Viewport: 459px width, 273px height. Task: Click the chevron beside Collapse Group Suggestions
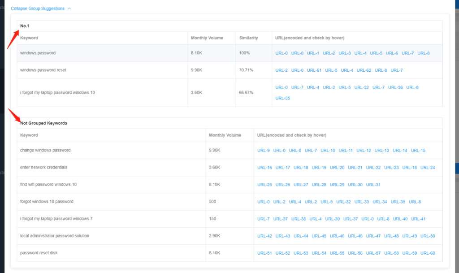pyautogui.click(x=69, y=9)
